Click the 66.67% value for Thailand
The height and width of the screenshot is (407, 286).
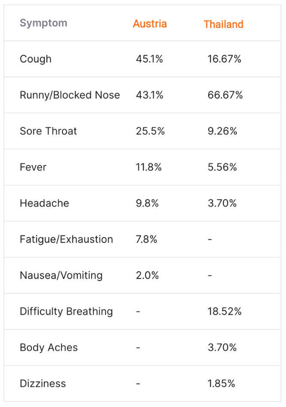pos(225,95)
